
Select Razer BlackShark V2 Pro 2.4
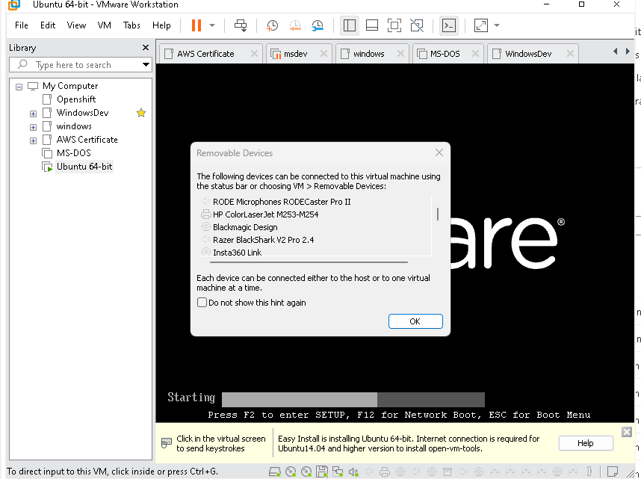click(263, 240)
